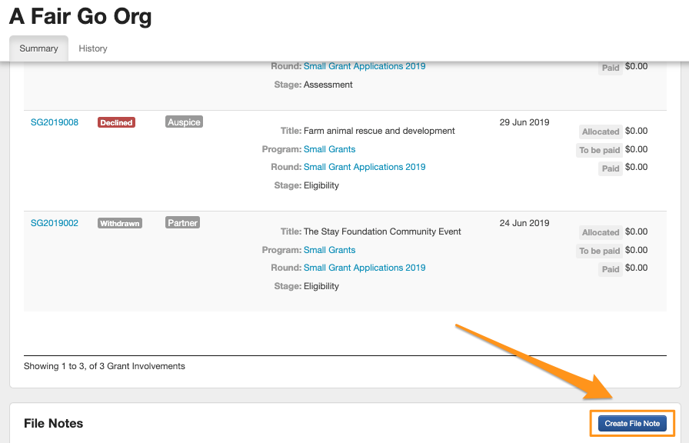Open Small Grants program for Stay Foundation event
The image size is (689, 443).
click(x=329, y=250)
